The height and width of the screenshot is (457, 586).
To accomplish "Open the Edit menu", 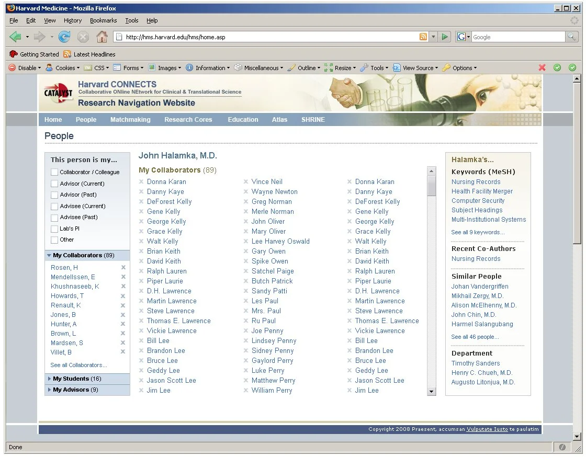I will (x=31, y=20).
